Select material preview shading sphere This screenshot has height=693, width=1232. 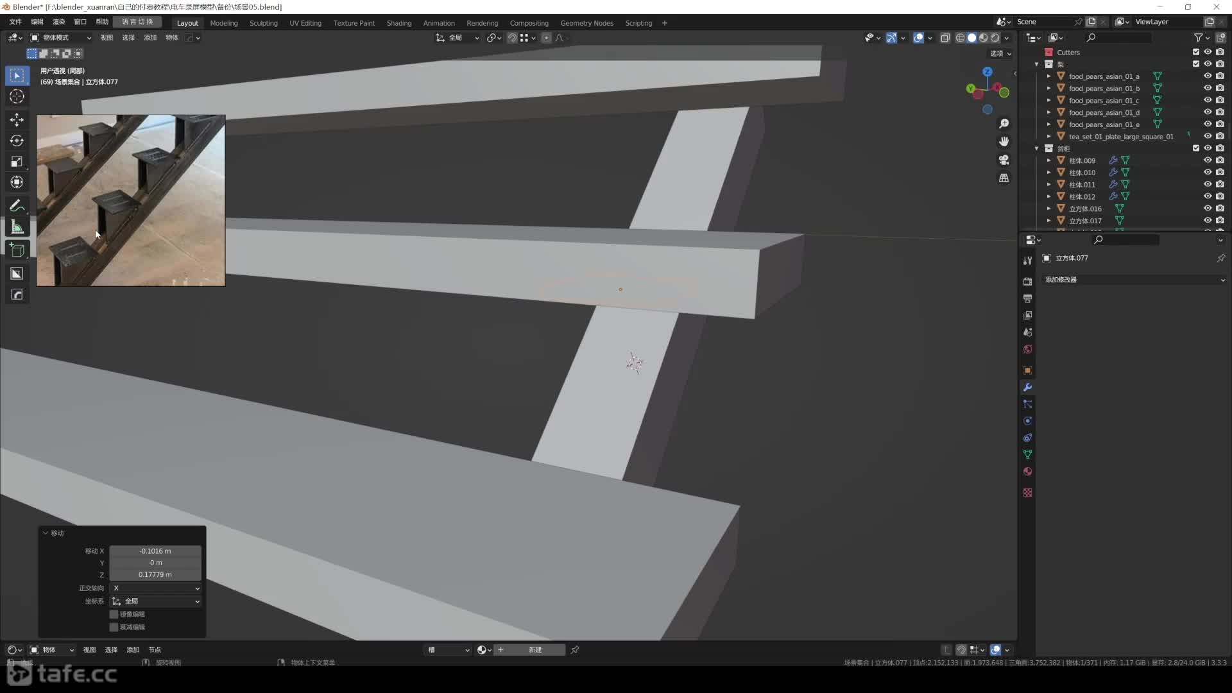click(984, 38)
